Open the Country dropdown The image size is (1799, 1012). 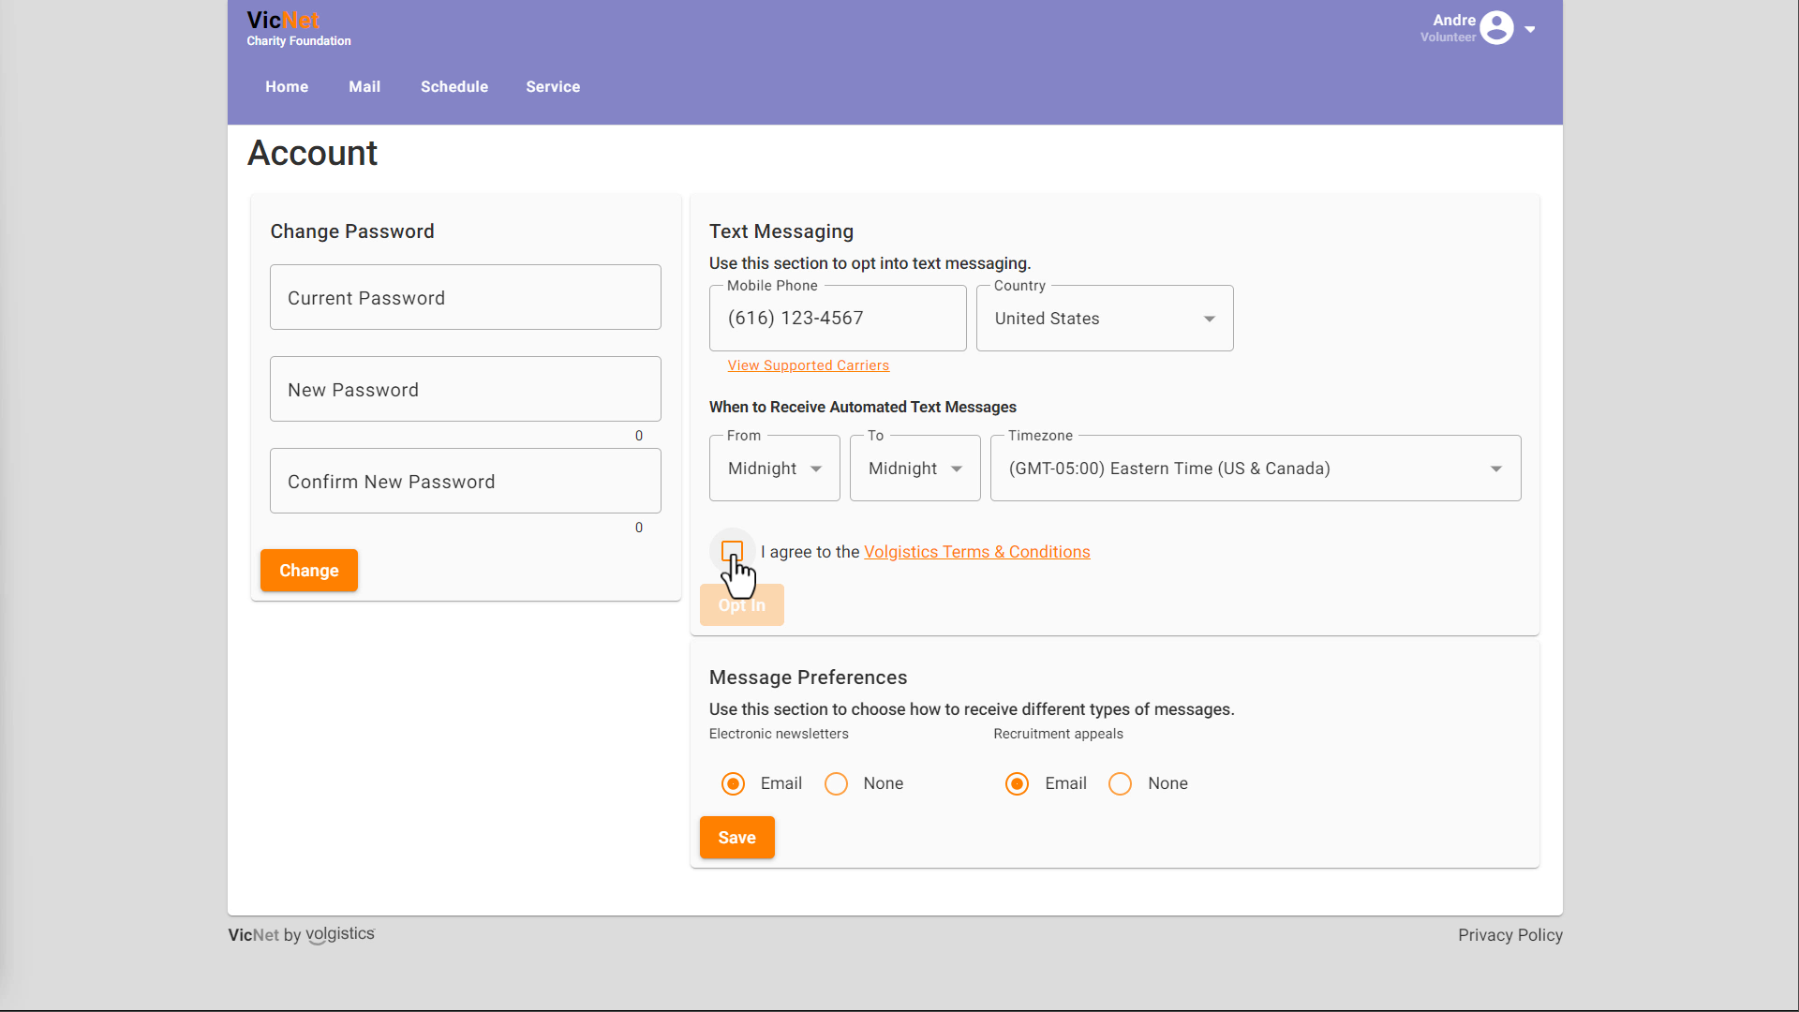click(x=1105, y=319)
